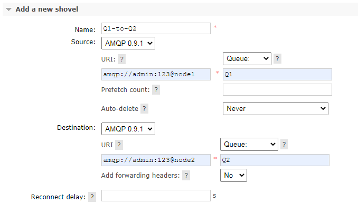358x204 pixels.
Task: Open help for Source URI
Action: pyautogui.click(x=122, y=59)
